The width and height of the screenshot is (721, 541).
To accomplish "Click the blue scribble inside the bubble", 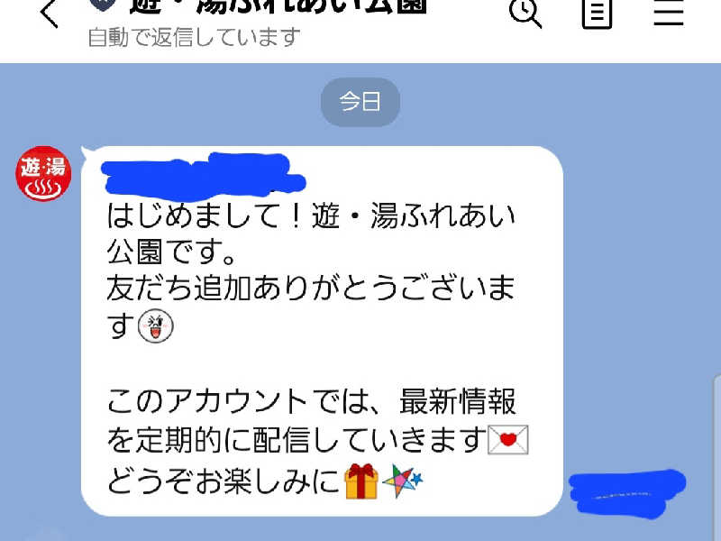I will click(x=202, y=175).
